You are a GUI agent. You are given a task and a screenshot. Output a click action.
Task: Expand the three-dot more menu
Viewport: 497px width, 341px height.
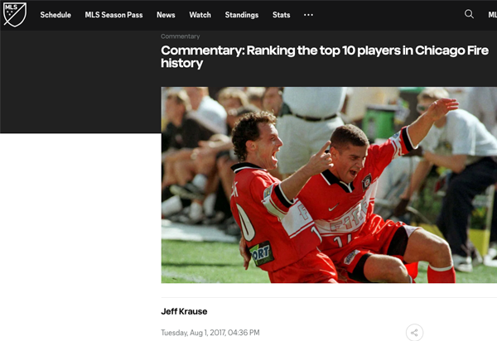pyautogui.click(x=308, y=15)
